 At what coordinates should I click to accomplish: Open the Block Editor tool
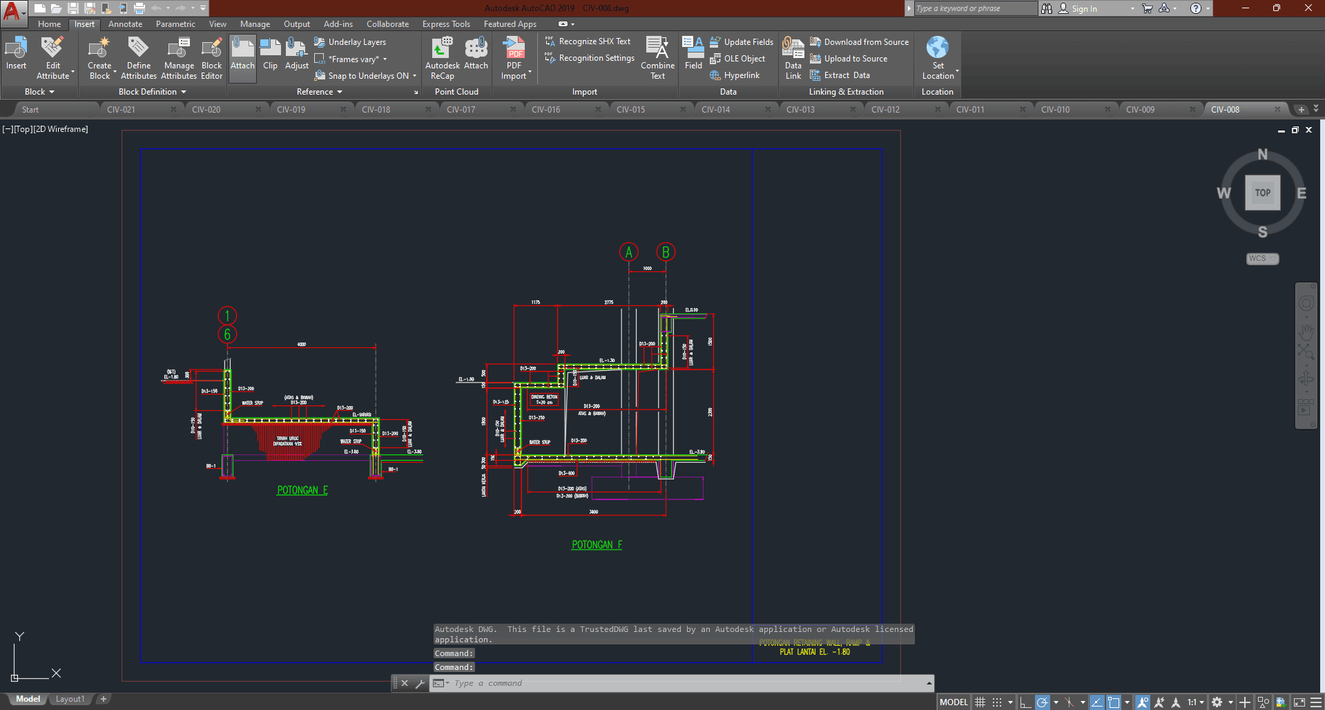211,58
